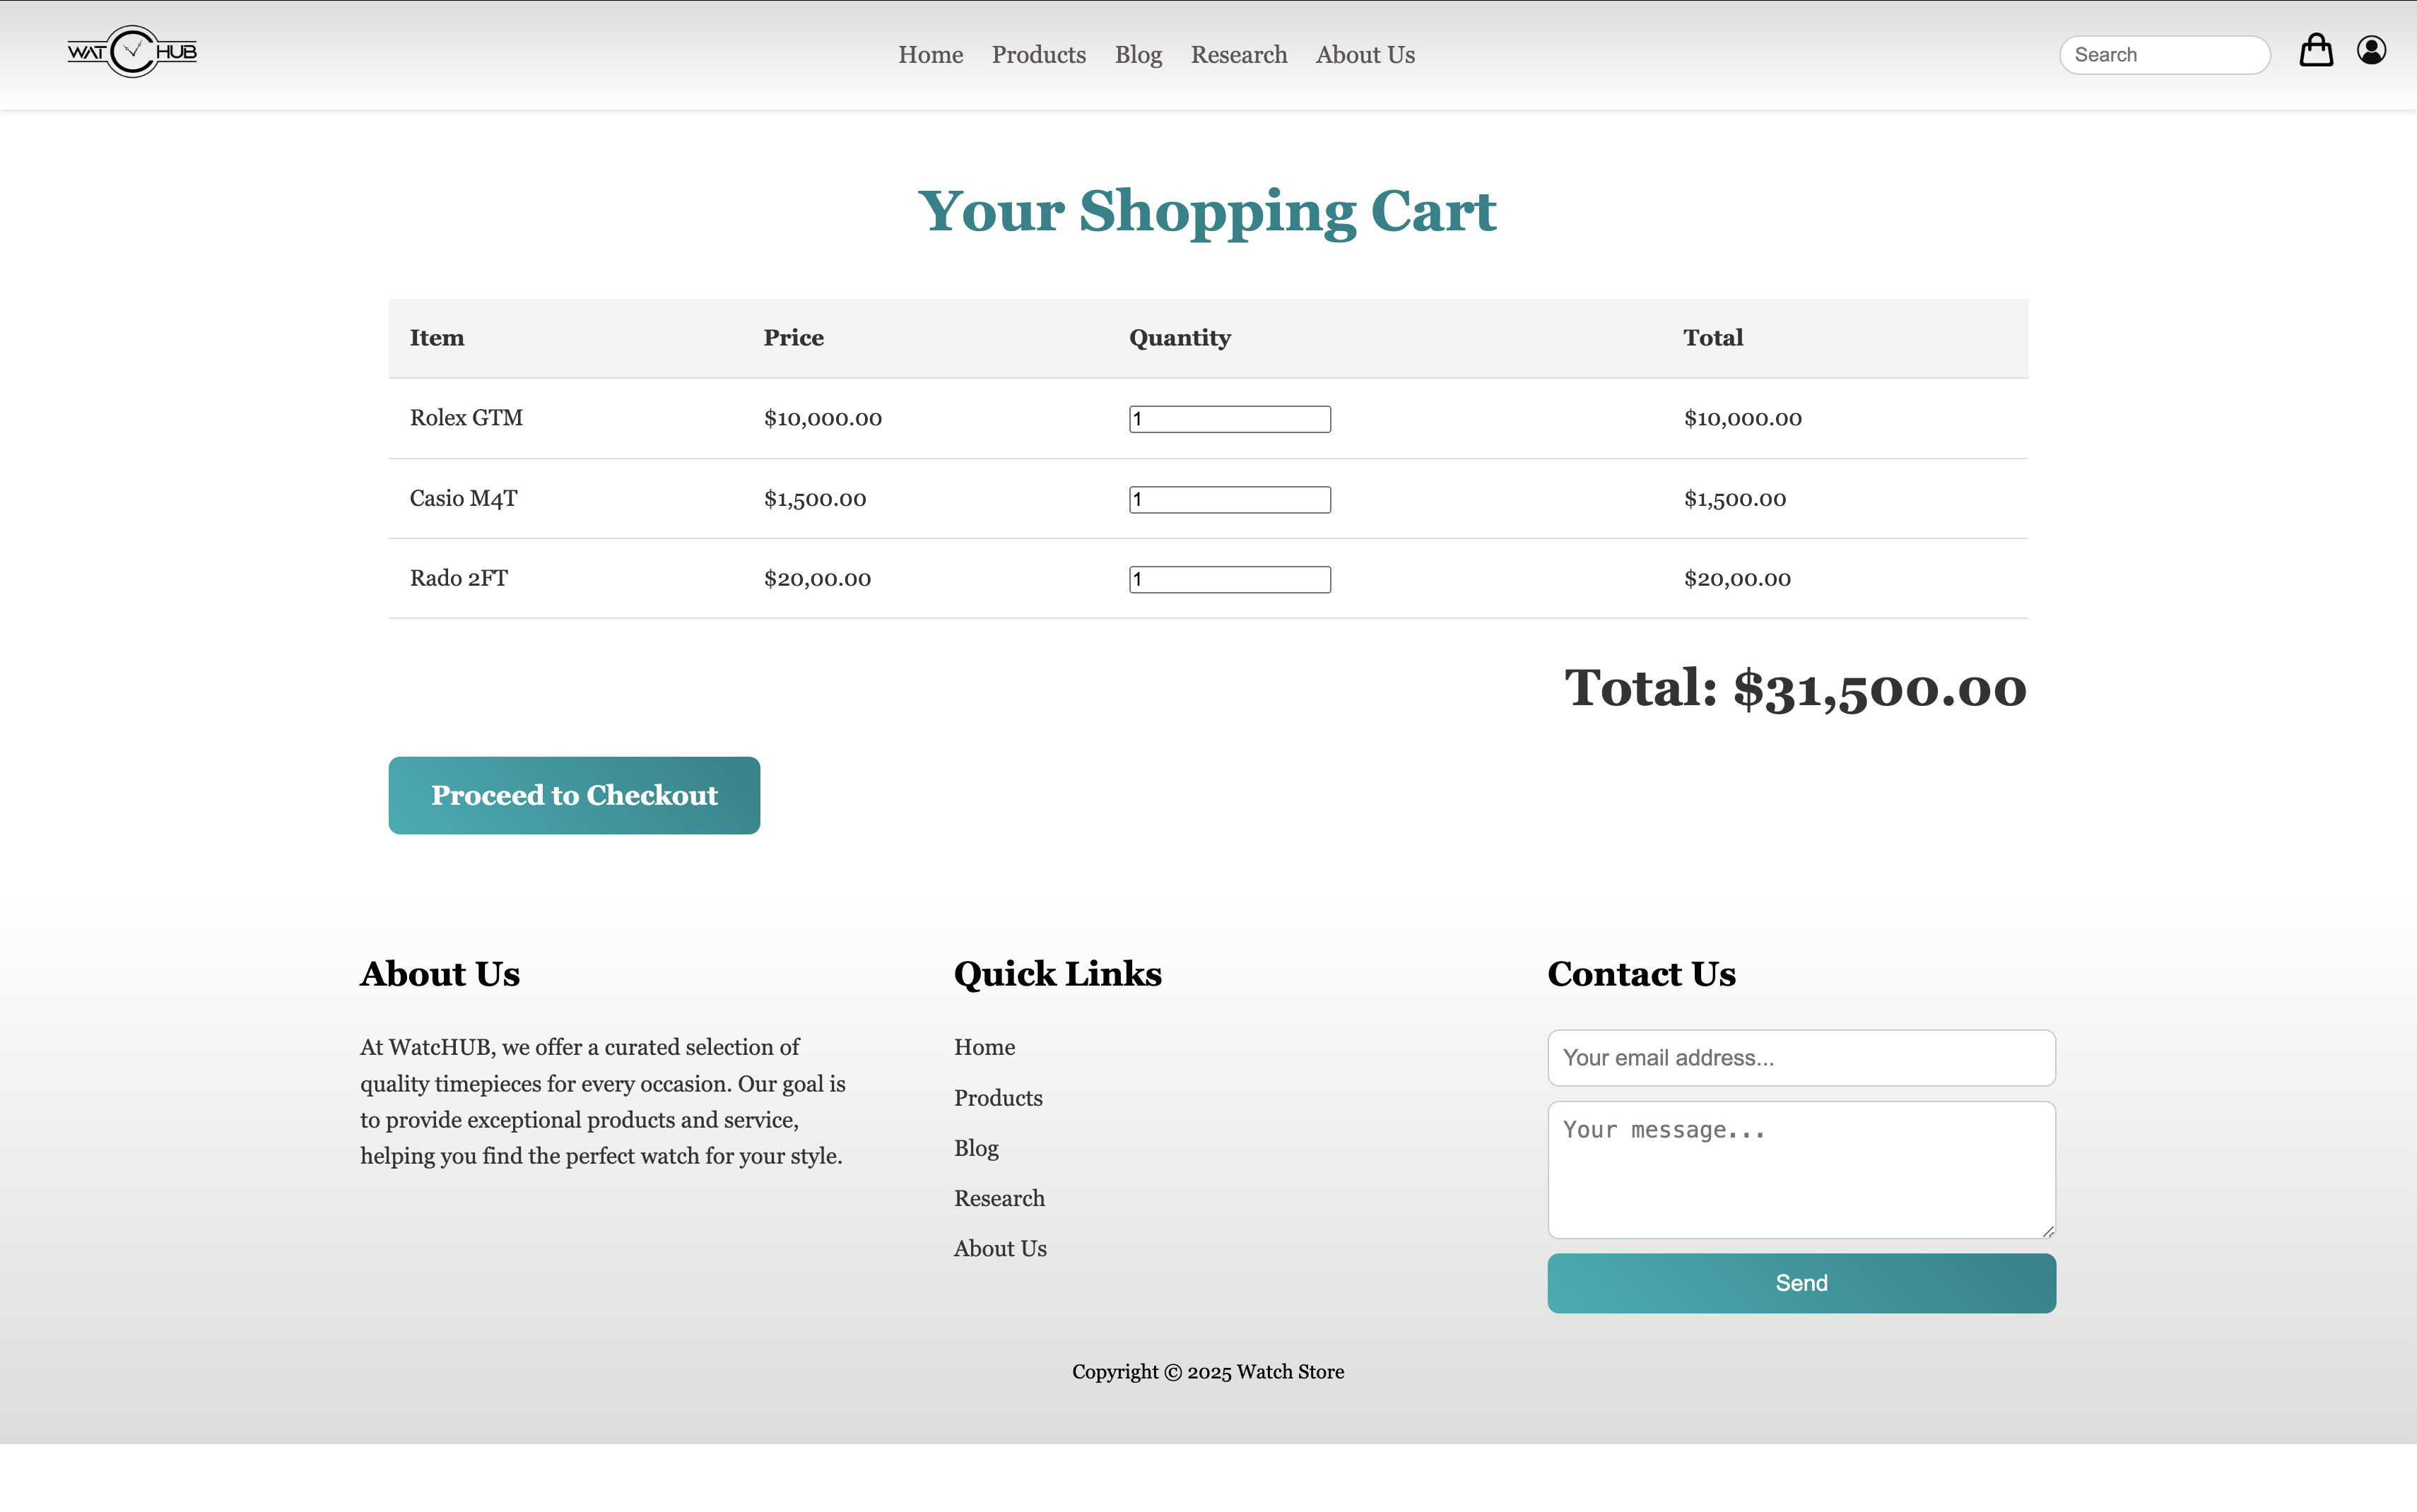This screenshot has height=1512, width=2417.
Task: Click the Your Shopping Cart heading
Action: click(x=1207, y=212)
